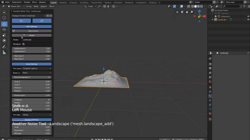Collapse the Another Noise Tool panel
Screen dimensions: 250x140
pyautogui.click(x=11, y=11)
